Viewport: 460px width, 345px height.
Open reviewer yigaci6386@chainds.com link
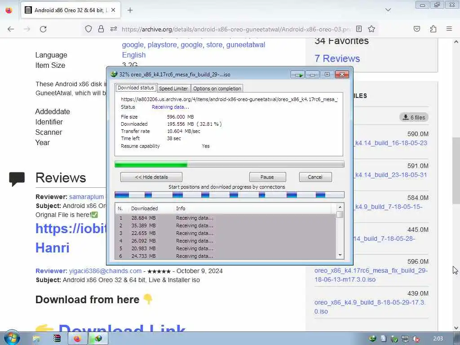[x=105, y=271]
